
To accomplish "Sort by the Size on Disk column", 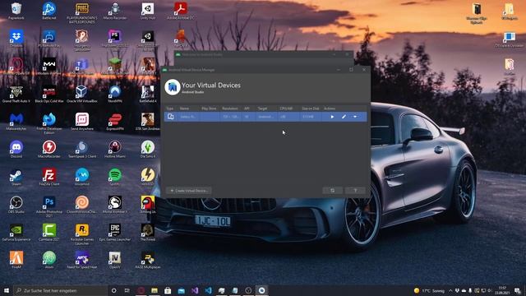I will (311, 109).
